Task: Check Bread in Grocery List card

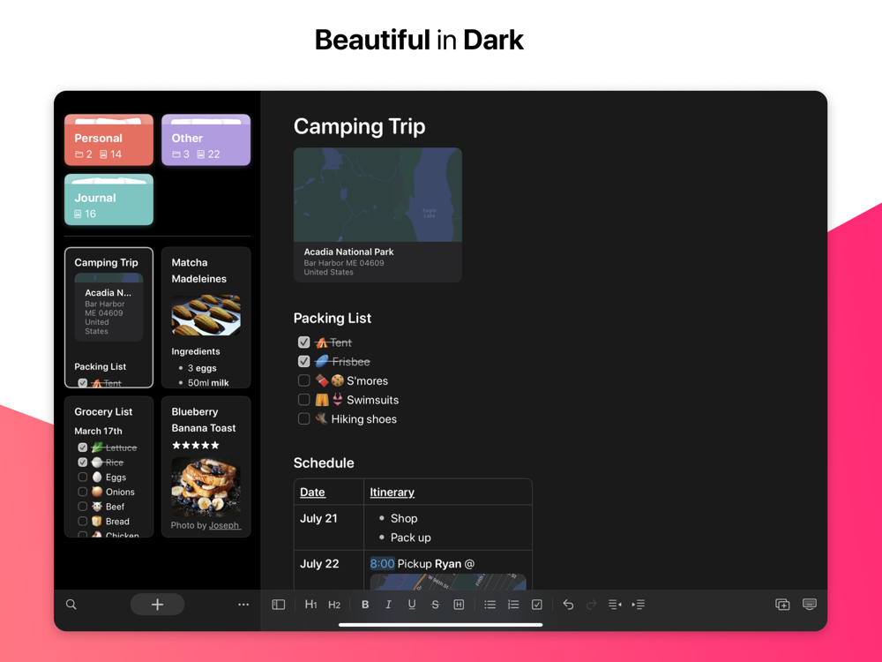Action: (83, 522)
